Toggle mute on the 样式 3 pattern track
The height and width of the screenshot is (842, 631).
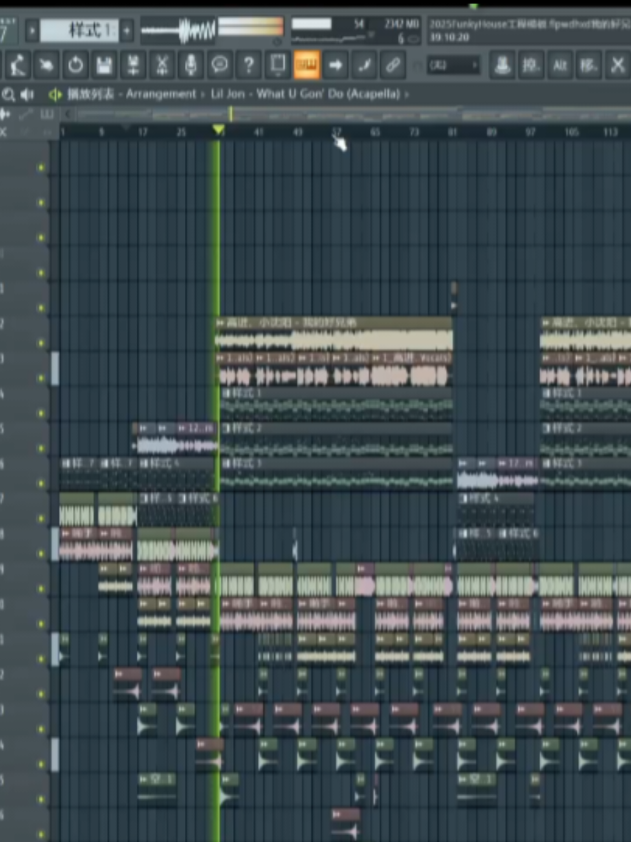click(x=41, y=483)
